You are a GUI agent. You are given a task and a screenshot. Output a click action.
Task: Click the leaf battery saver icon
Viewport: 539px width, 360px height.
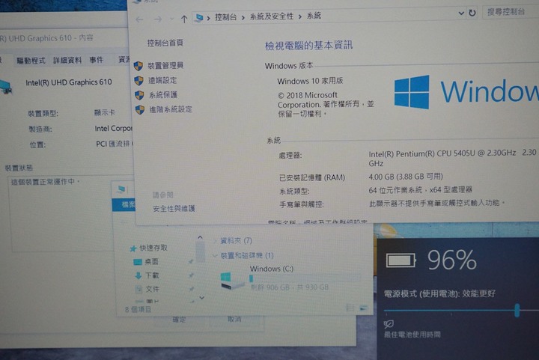[389, 323]
